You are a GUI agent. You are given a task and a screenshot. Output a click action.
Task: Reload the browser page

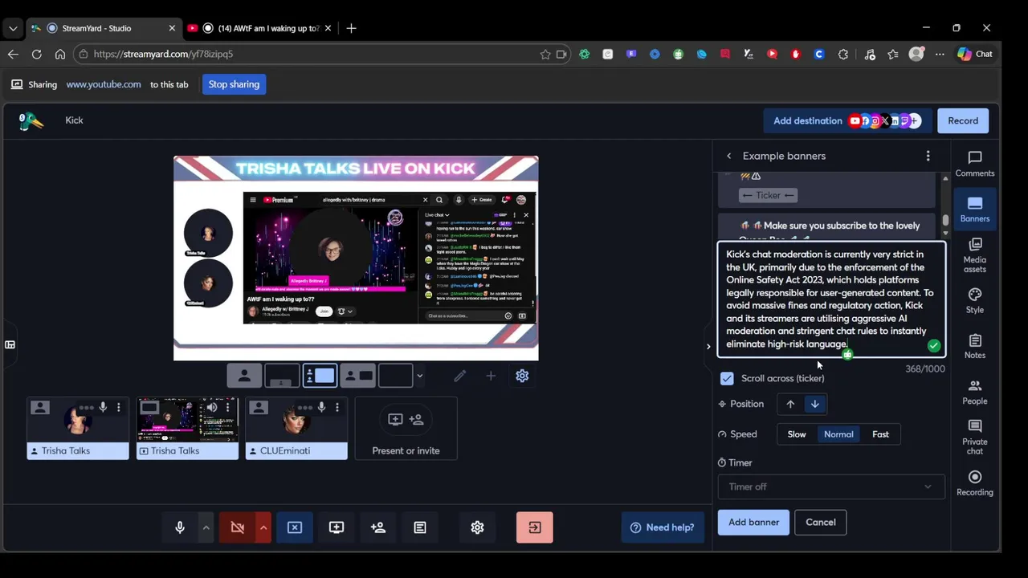(36, 54)
